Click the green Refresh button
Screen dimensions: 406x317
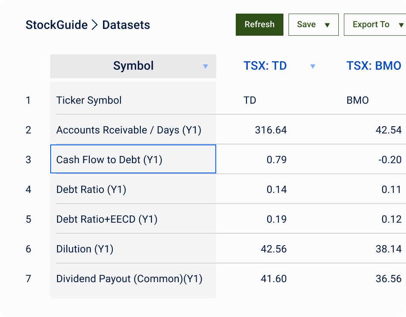click(x=260, y=25)
